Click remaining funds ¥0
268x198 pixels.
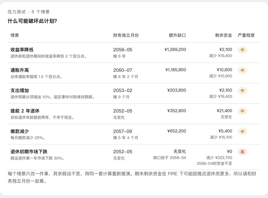point(230,151)
